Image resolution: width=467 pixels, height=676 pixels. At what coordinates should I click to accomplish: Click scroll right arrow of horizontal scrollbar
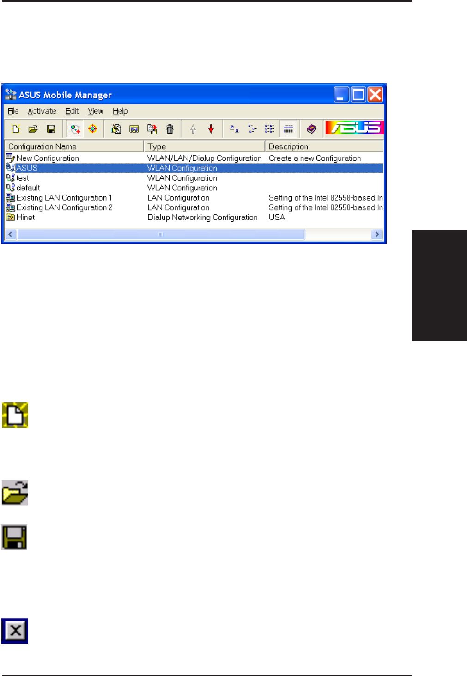coord(377,234)
